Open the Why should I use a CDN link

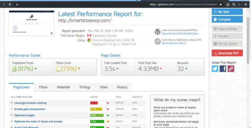coord(174,43)
